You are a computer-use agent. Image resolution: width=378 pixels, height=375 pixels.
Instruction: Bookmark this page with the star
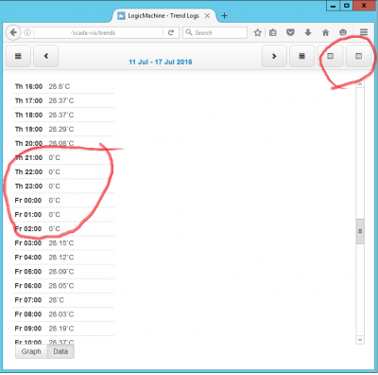257,32
